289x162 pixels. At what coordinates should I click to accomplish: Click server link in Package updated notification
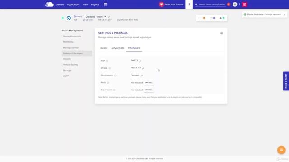[x=255, y=14]
